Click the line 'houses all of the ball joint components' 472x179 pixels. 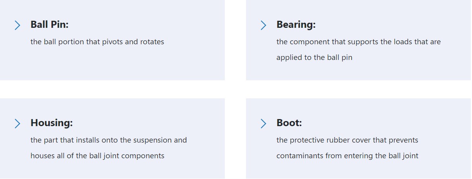pyautogui.click(x=97, y=156)
